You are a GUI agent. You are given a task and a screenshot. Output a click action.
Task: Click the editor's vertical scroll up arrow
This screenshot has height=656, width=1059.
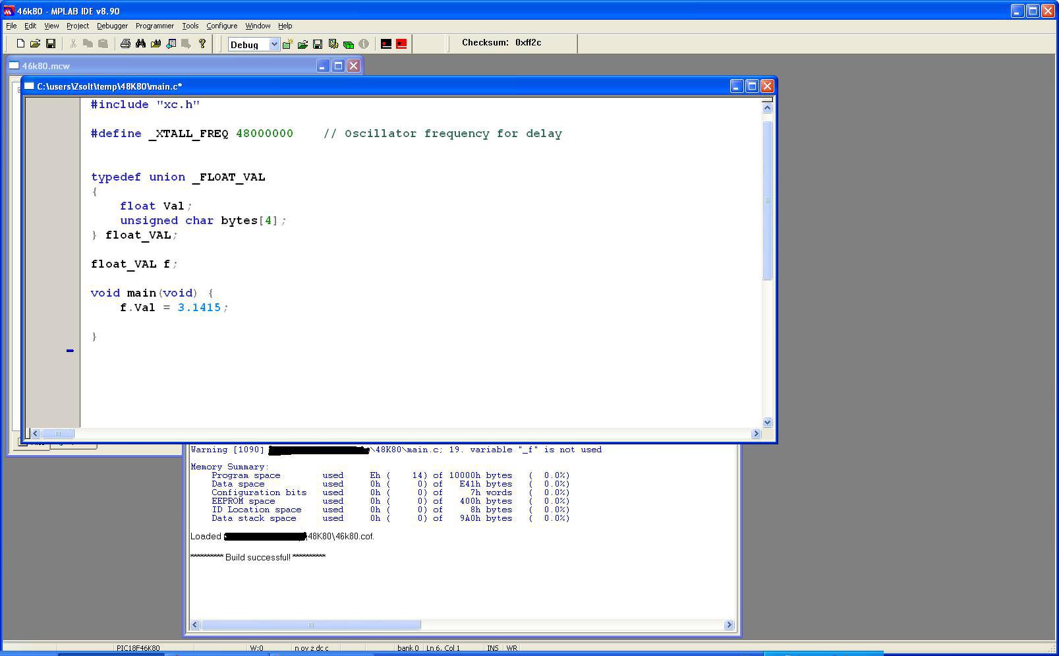(x=767, y=107)
